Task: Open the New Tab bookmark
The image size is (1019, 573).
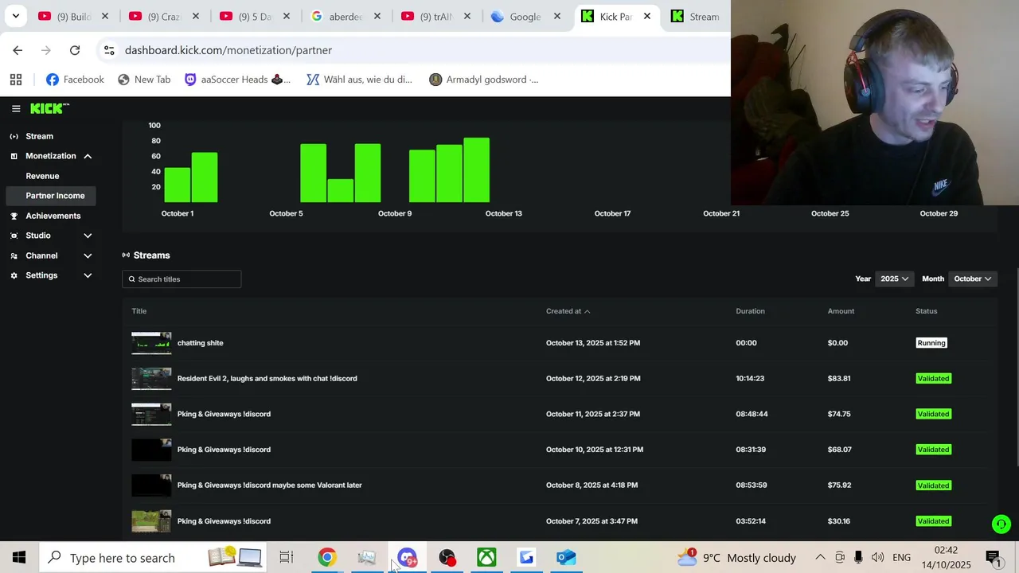Action: pyautogui.click(x=144, y=80)
